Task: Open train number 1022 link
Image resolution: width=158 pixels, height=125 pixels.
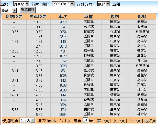Action: (63, 56)
